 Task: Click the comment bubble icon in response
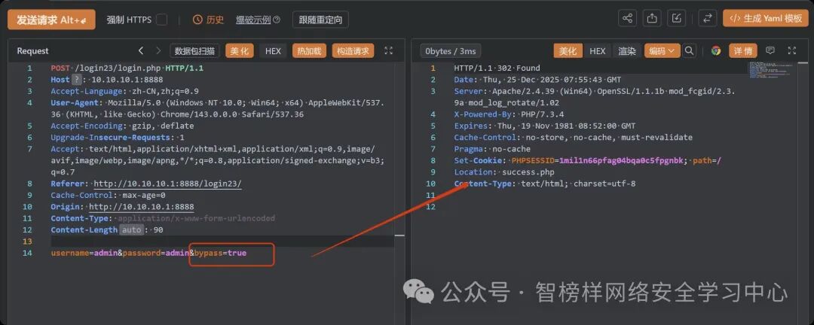pos(770,51)
